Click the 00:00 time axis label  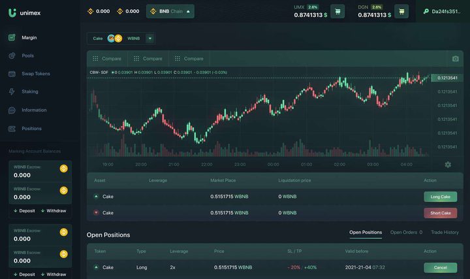[x=273, y=165]
